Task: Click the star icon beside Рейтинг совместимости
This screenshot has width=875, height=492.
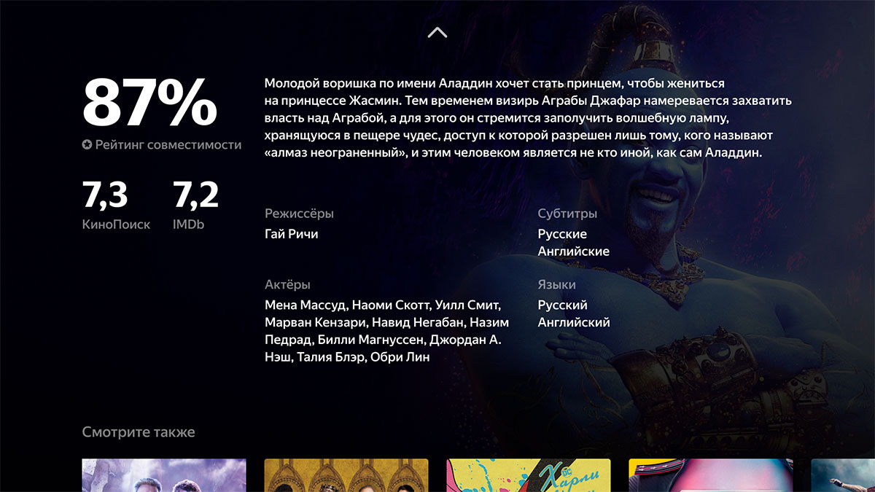Action: pyautogui.click(x=87, y=145)
